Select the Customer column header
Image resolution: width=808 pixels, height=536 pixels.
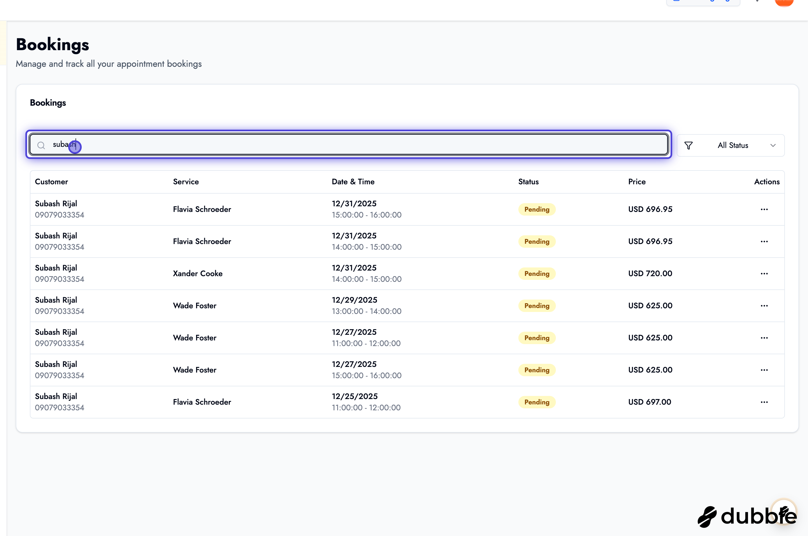click(x=51, y=181)
